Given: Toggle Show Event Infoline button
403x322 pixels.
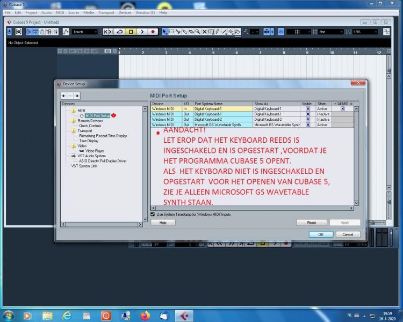Looking at the screenshot, I should (x=35, y=32).
